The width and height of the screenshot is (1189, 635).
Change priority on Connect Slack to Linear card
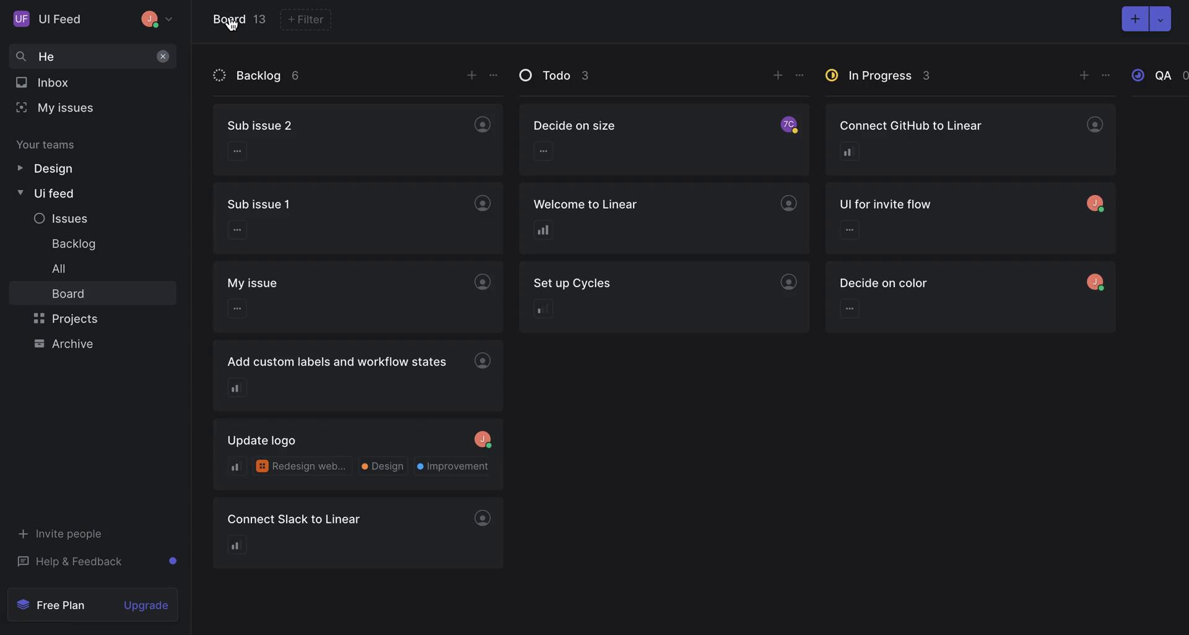[x=237, y=545]
